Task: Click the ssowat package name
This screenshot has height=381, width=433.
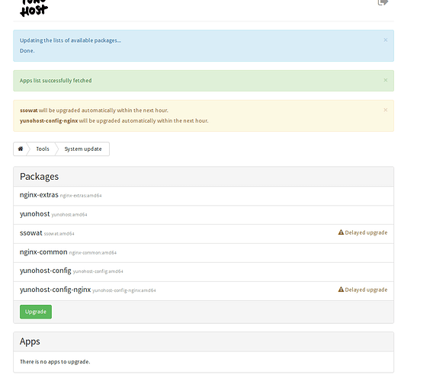Action: tap(31, 233)
